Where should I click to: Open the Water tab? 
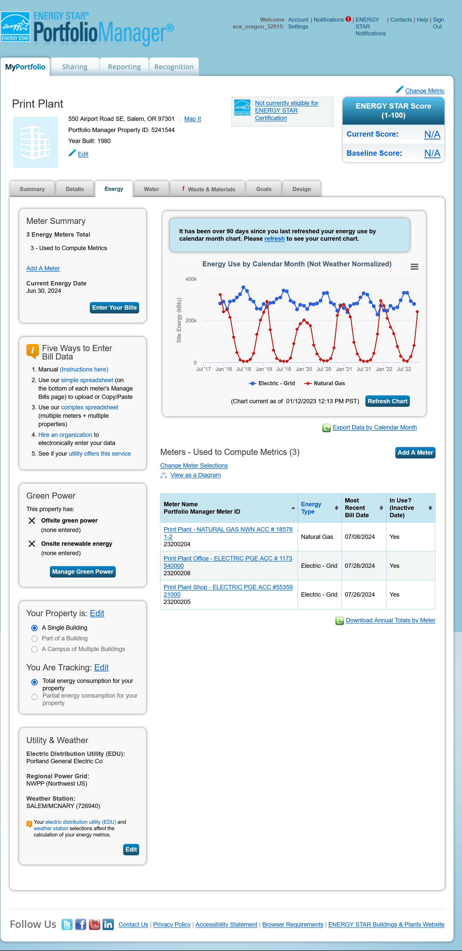(x=151, y=189)
